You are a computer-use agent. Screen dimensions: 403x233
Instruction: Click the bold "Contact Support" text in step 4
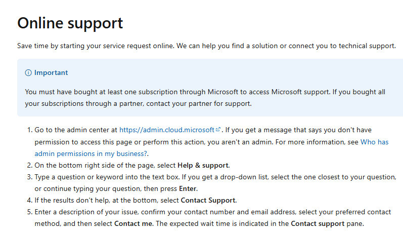(208, 200)
